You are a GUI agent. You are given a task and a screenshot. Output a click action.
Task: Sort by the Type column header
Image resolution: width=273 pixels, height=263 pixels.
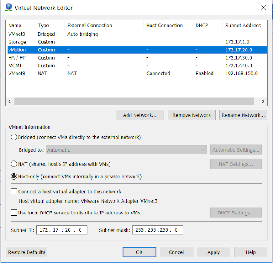click(x=50, y=26)
